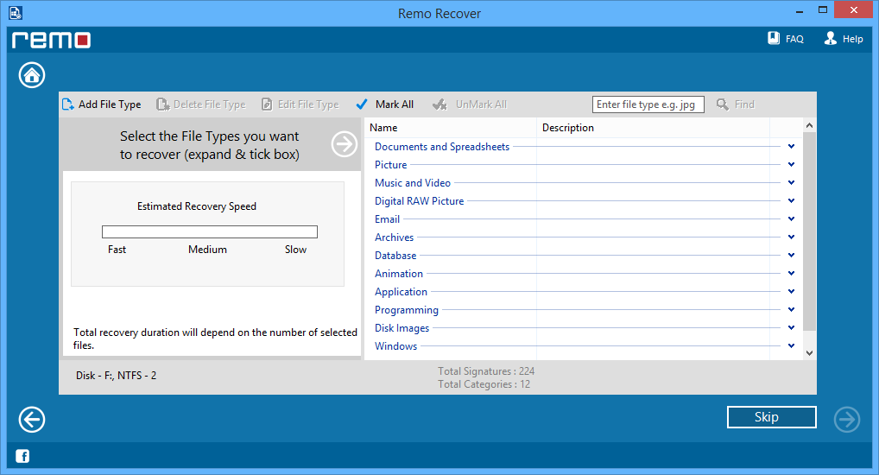
Task: Focus the Enter file type search field
Action: click(648, 104)
